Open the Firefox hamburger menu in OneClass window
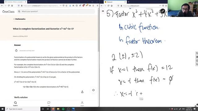The image size is (198, 111). click(97, 6)
